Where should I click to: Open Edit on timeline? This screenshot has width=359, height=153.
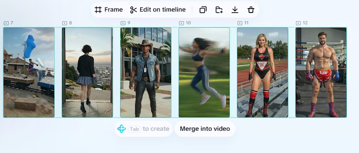[x=158, y=10]
